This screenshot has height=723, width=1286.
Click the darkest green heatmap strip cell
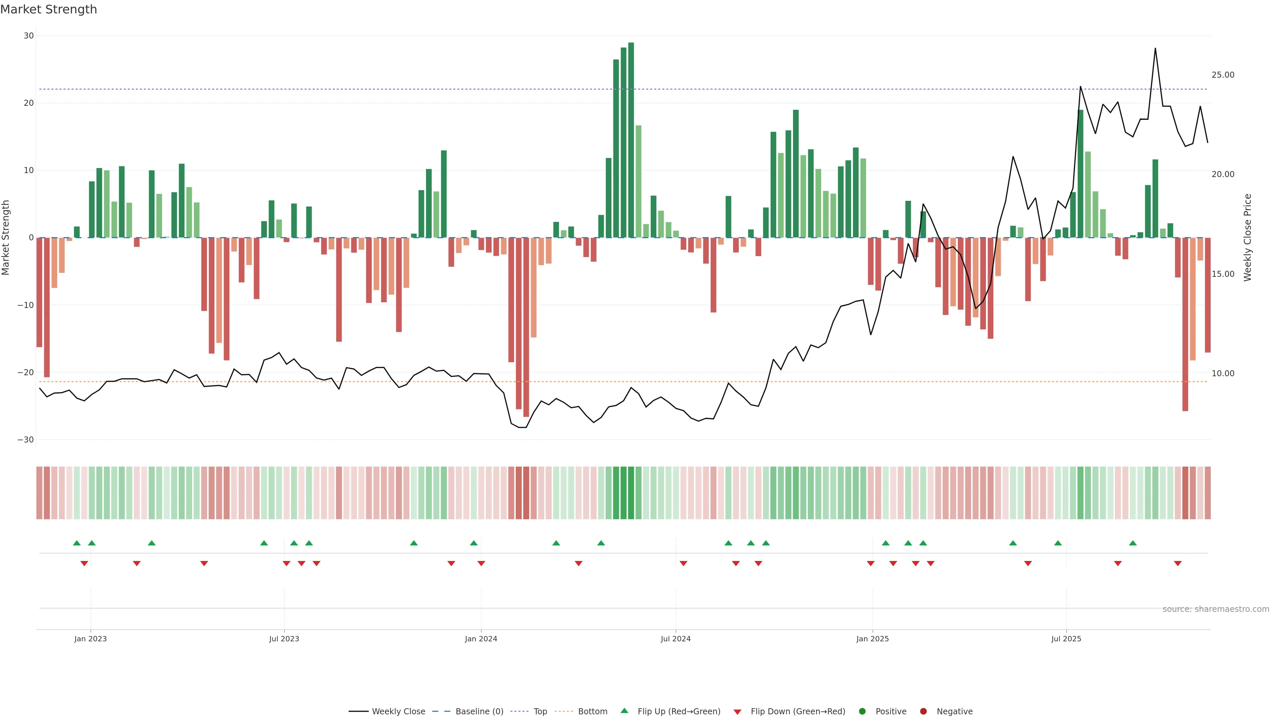(x=631, y=493)
